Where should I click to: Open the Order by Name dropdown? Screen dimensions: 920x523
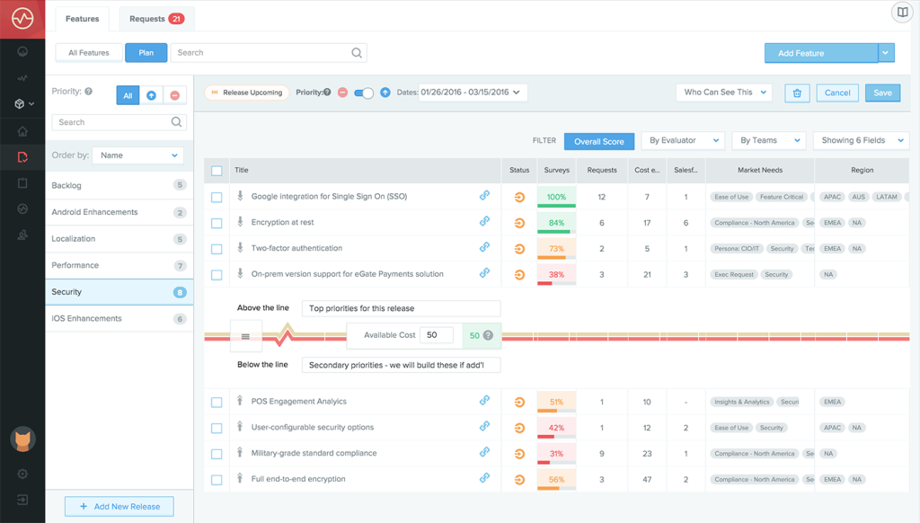click(138, 155)
